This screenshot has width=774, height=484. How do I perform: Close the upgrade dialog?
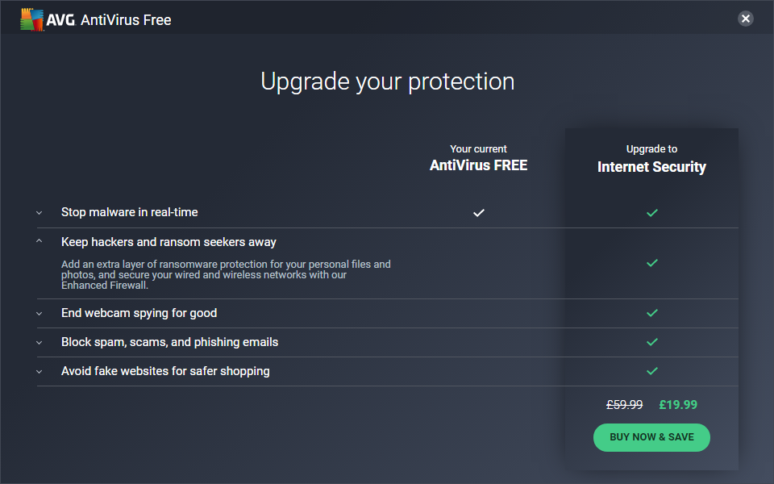point(746,19)
